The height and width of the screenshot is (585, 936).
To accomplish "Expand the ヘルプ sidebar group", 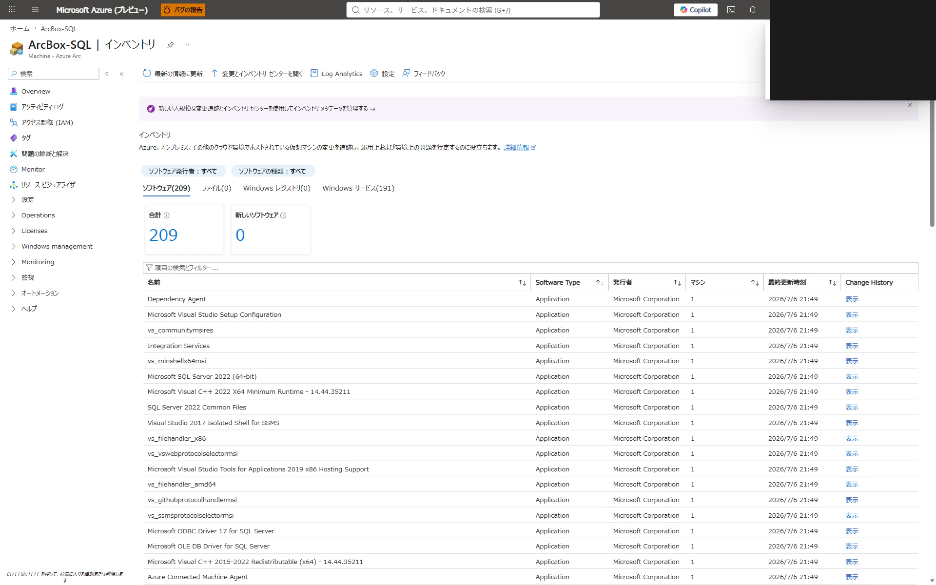I will [x=29, y=309].
